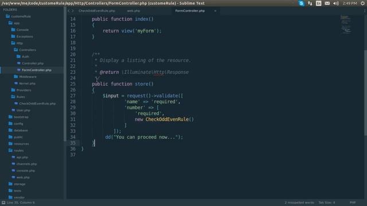Go to the previous tab arrow

click(x=69, y=11)
